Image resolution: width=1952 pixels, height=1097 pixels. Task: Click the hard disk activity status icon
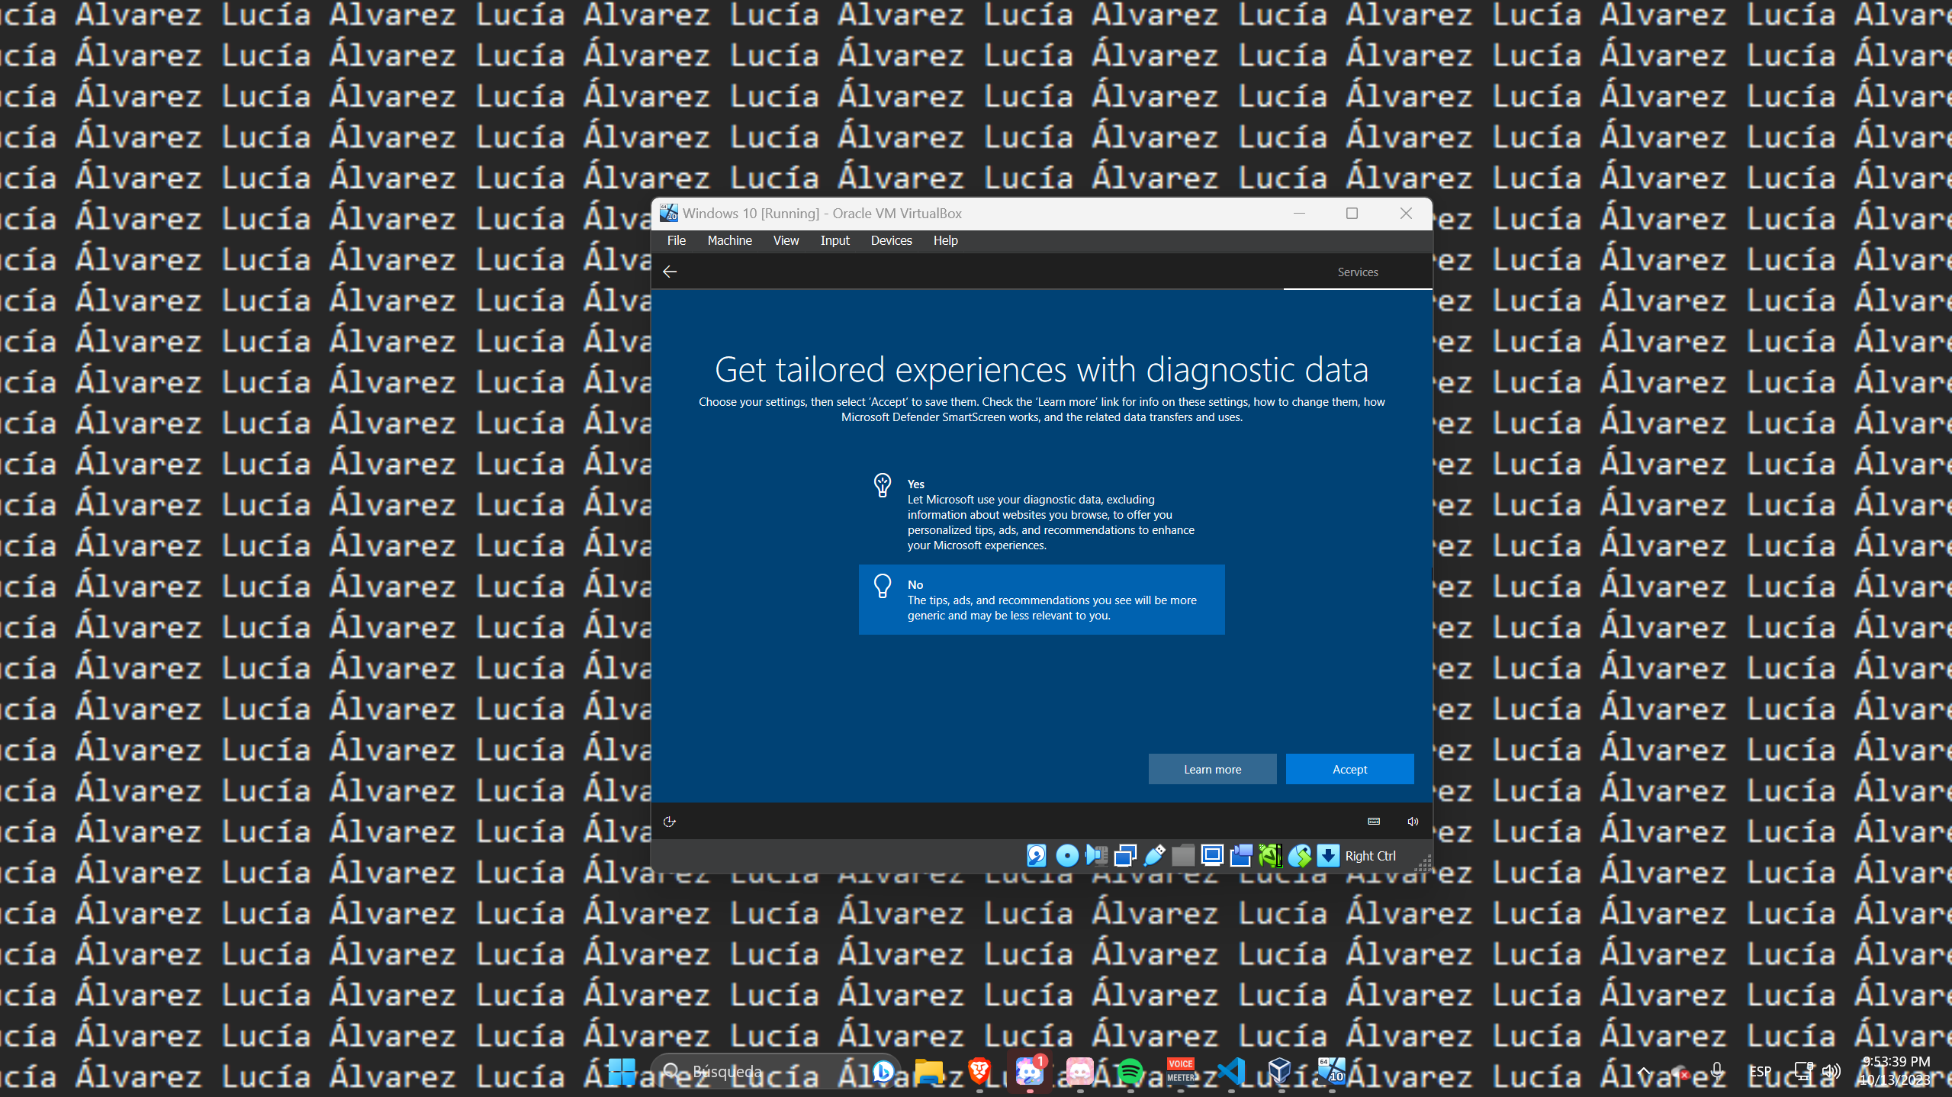[1036, 856]
